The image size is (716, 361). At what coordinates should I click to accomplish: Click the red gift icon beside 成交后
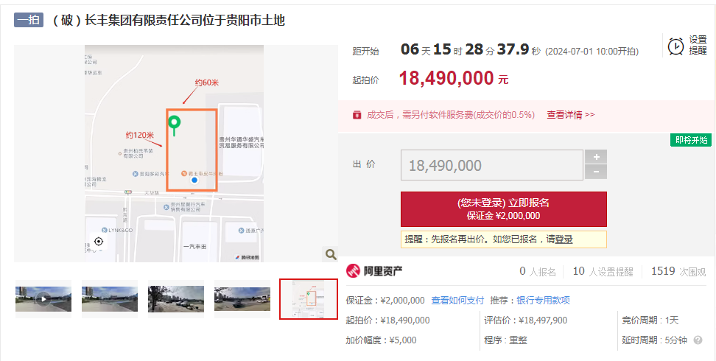tap(357, 115)
